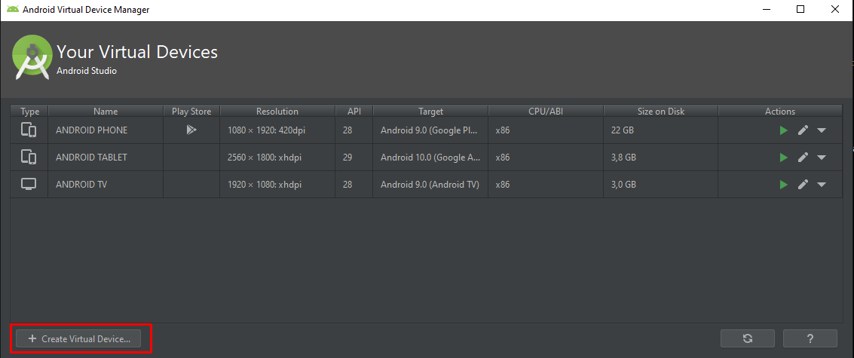Edit ANDROID TABLET with the pencil icon
Image resolution: width=854 pixels, height=358 pixels.
(803, 158)
